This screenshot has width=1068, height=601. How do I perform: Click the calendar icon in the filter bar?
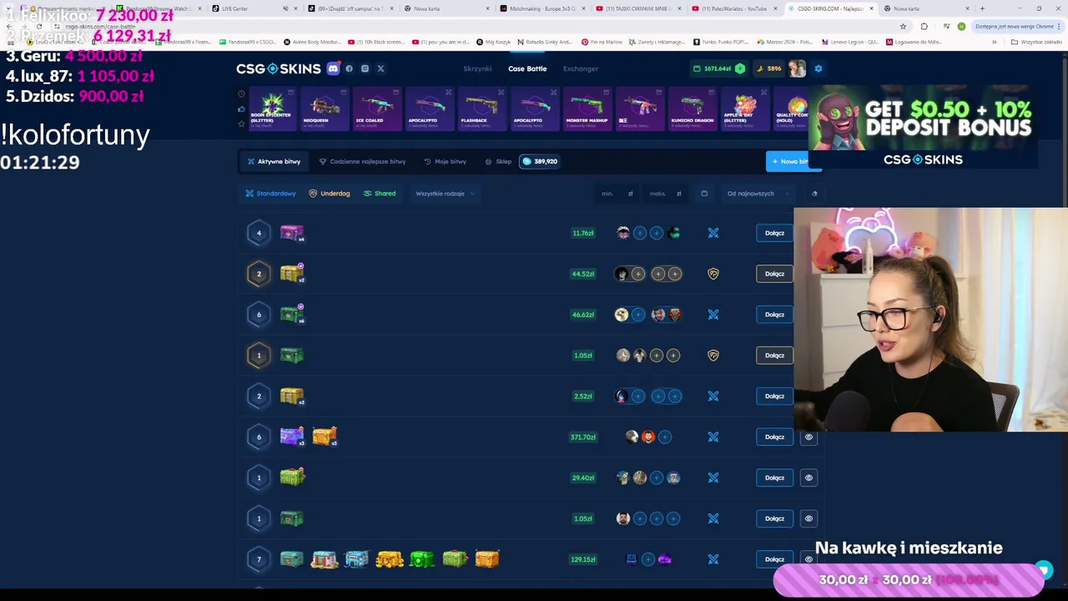click(704, 194)
